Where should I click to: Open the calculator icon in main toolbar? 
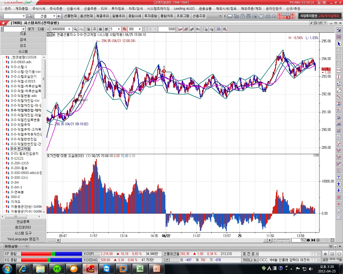point(249,16)
